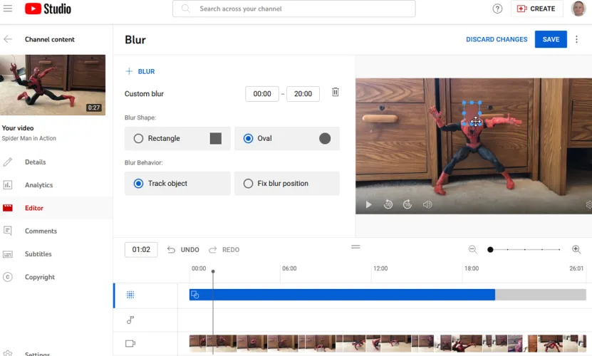Rewind the preview by 10 seconds
The image size is (592, 356).
click(388, 205)
